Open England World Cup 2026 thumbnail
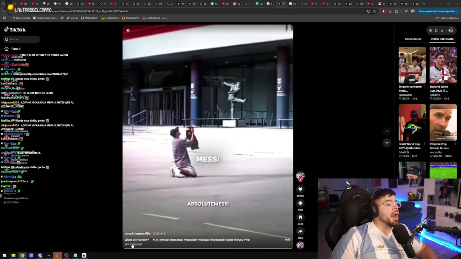The height and width of the screenshot is (259, 461). coord(443,65)
